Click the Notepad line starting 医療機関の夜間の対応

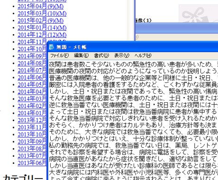pos(133,71)
